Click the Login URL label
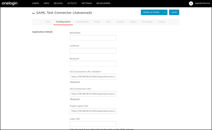 (75, 119)
